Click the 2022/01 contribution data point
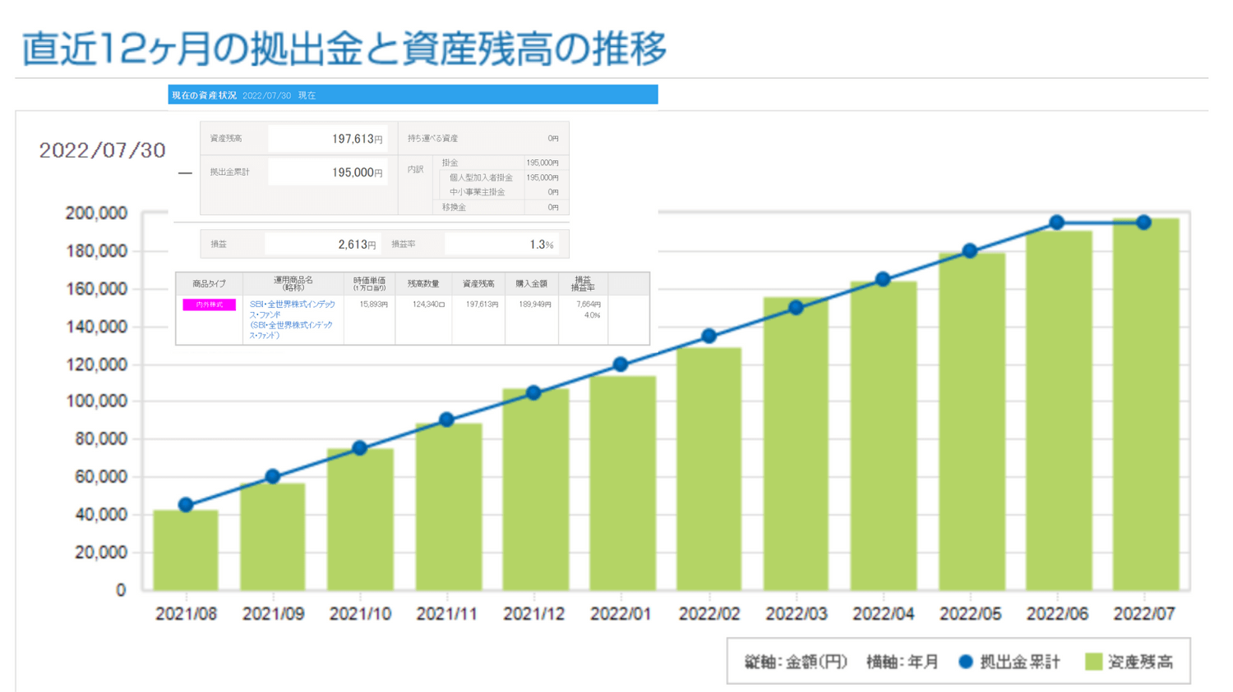1233x692 pixels. click(621, 364)
